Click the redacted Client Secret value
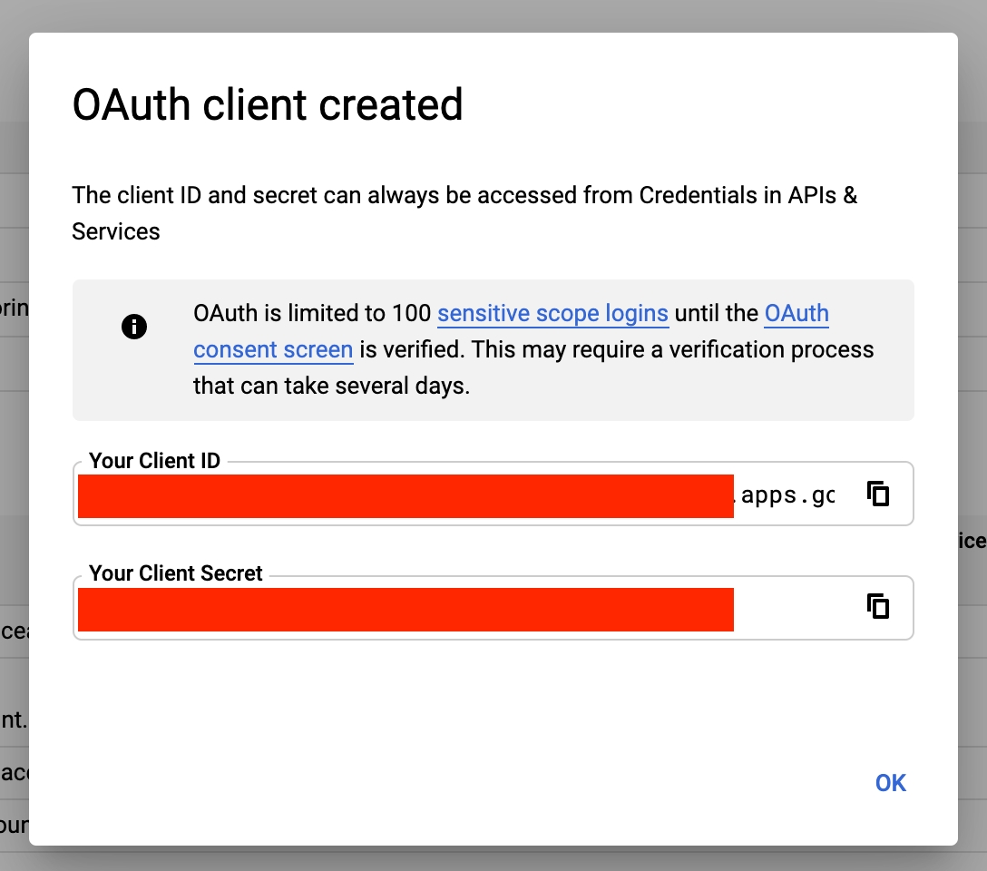 coord(405,609)
